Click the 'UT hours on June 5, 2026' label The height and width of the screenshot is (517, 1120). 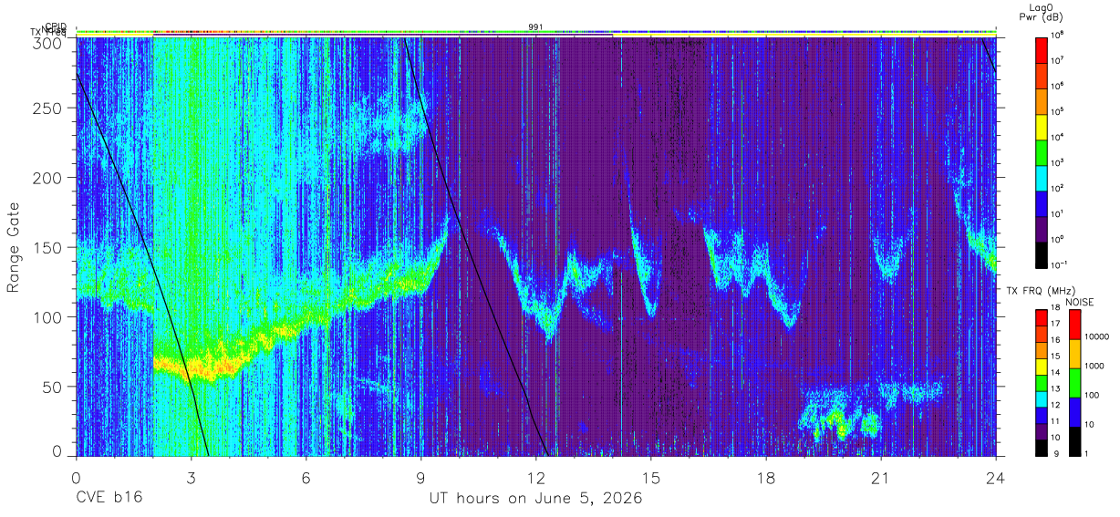[535, 499]
